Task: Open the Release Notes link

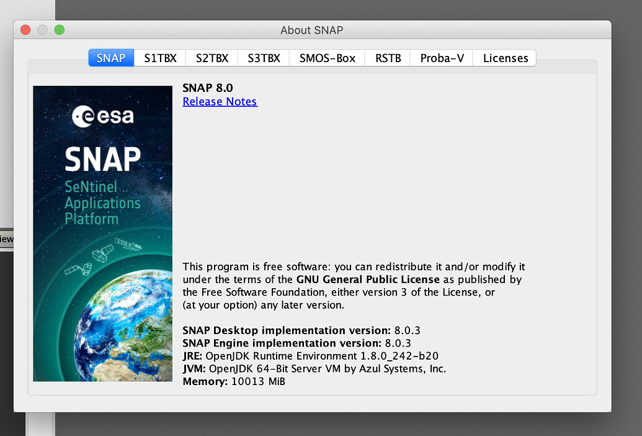Action: coord(220,101)
